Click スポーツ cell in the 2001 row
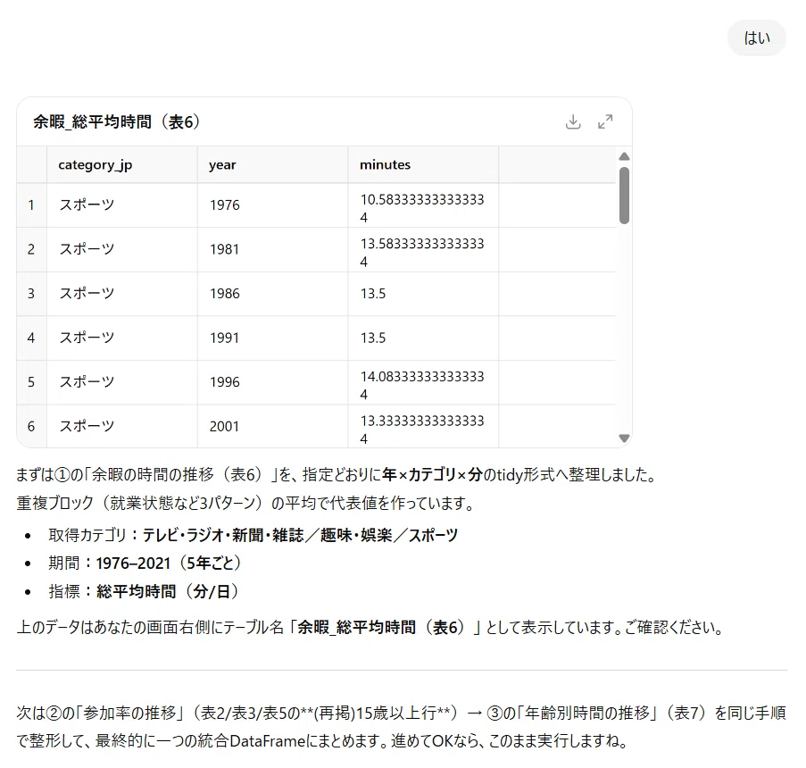This screenshot has width=806, height=768. pos(121,427)
